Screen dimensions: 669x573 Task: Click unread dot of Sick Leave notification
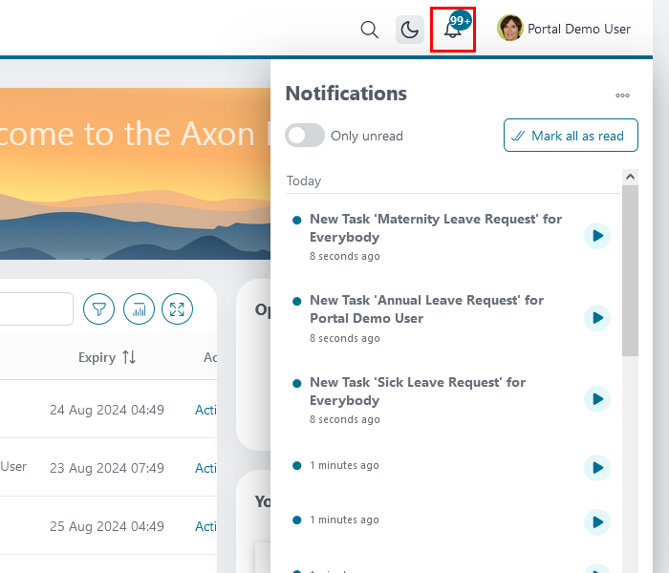tap(297, 383)
